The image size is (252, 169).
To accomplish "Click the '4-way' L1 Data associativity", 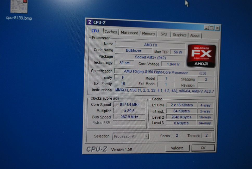I will (x=205, y=105).
